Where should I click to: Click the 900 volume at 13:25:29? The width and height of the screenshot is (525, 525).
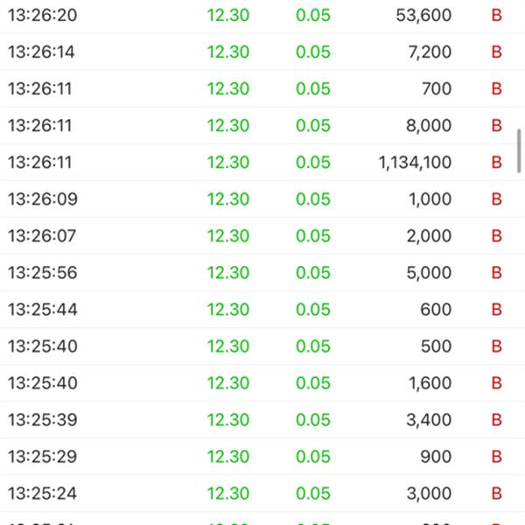tap(436, 457)
